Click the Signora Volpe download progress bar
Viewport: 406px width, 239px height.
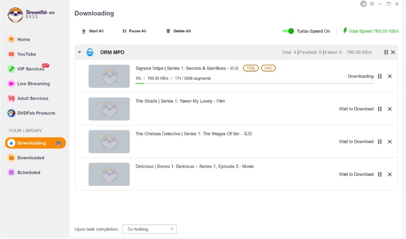coord(254,84)
